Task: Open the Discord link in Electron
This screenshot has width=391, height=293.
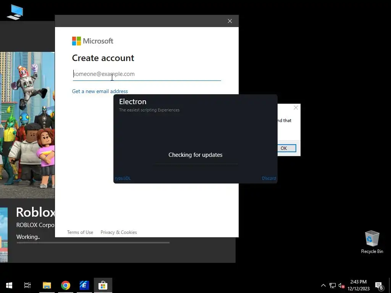Action: coord(269,178)
